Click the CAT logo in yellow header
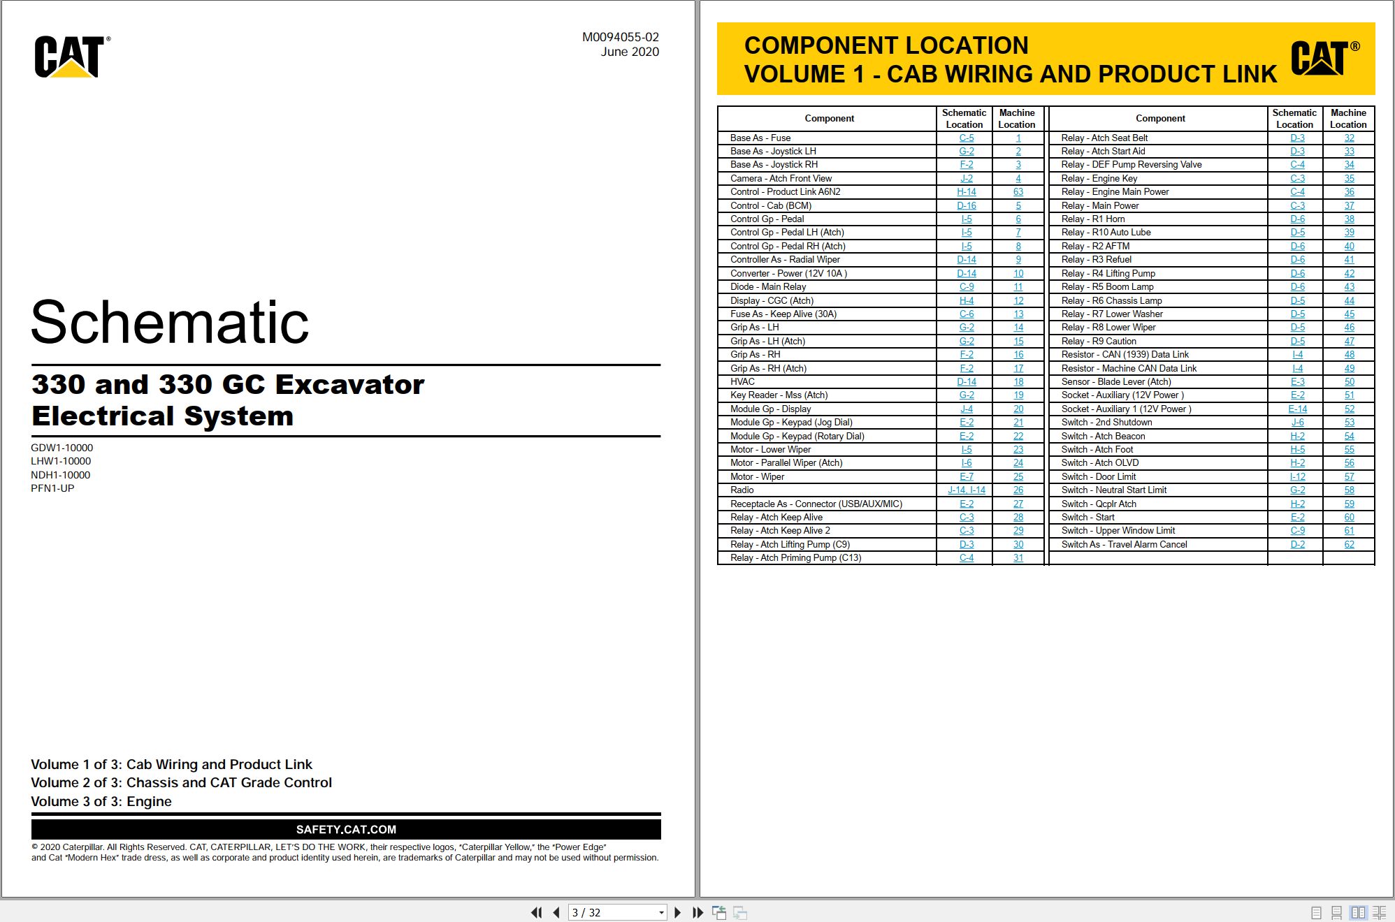The image size is (1395, 922). point(1324,57)
